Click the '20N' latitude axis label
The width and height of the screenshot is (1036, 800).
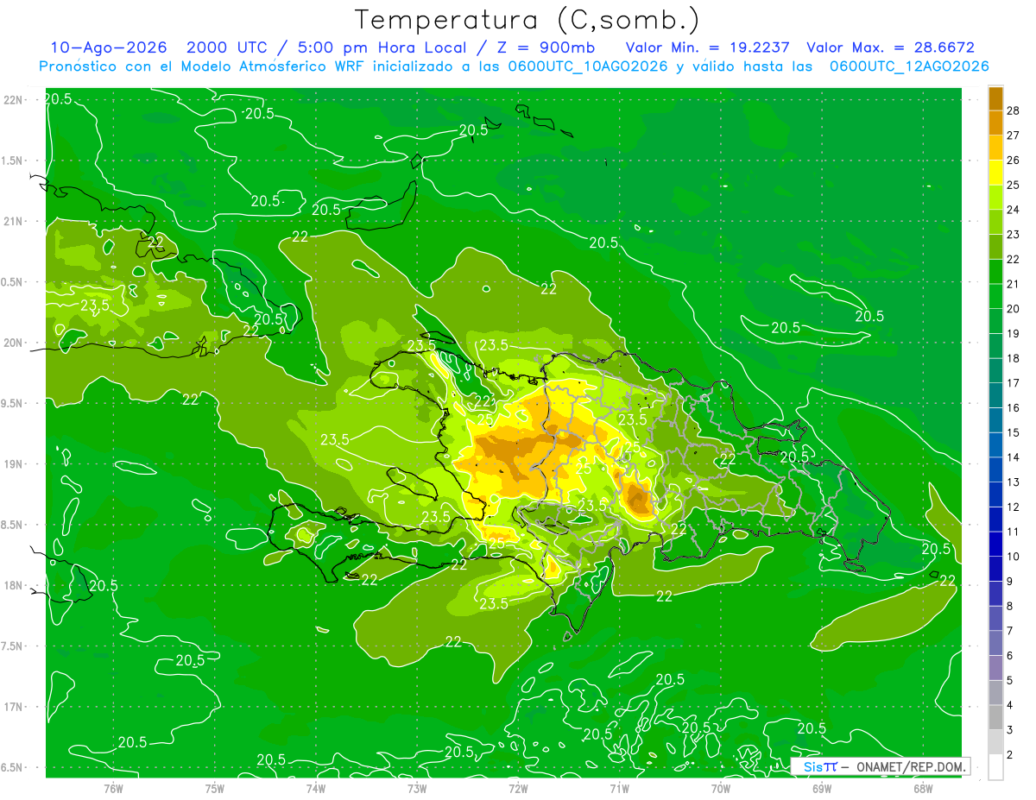(15, 343)
